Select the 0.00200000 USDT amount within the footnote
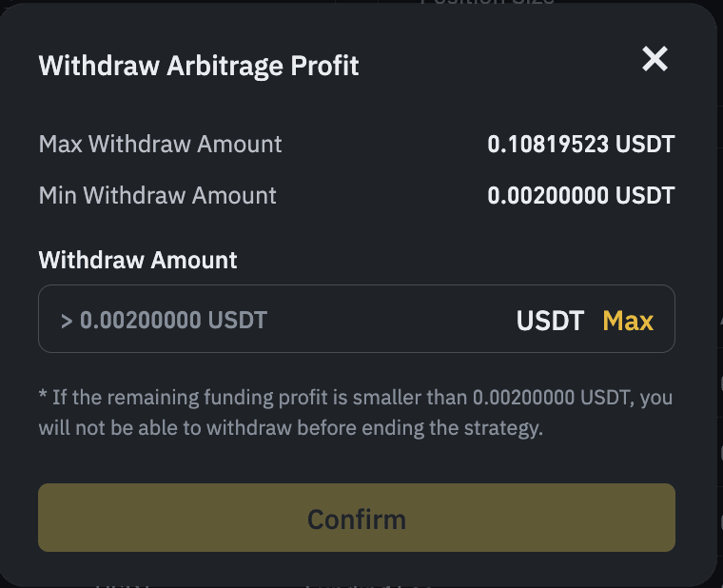723x588 pixels. tap(551, 397)
